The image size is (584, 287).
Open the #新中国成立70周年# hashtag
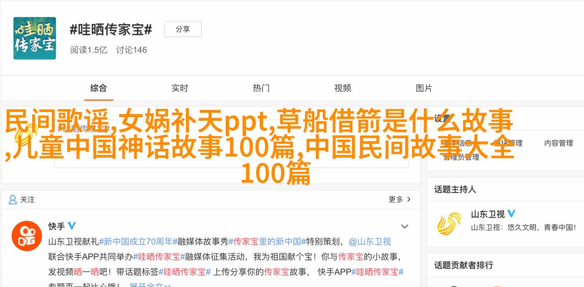(138, 242)
